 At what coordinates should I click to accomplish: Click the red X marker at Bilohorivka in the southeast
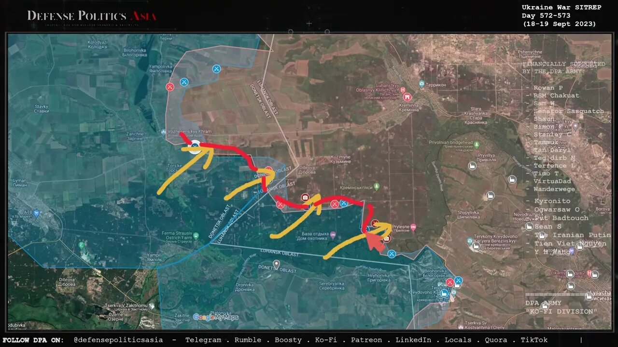click(x=450, y=282)
